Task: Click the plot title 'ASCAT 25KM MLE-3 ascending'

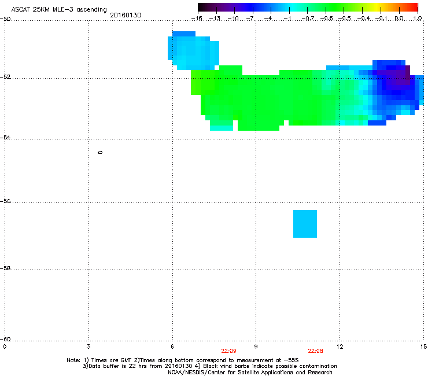Action: tap(59, 10)
